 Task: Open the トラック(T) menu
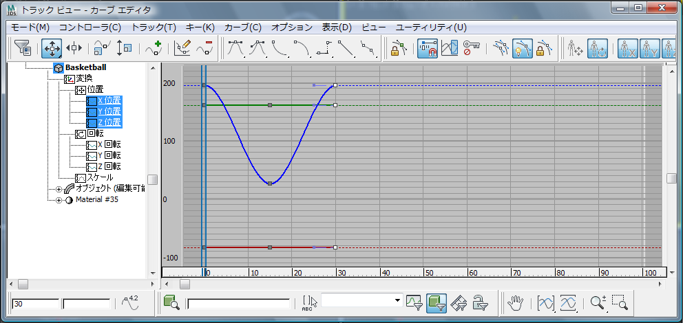coord(154,27)
